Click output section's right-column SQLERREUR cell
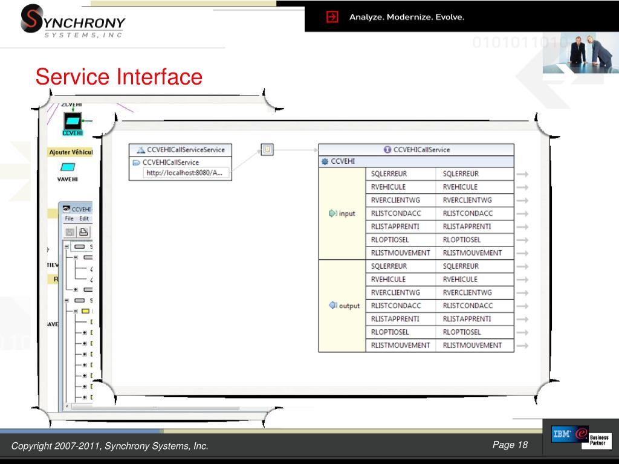 [x=475, y=266]
